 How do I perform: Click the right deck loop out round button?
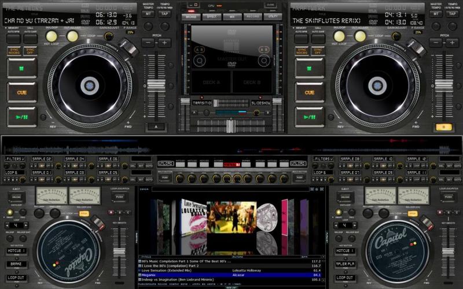[x=361, y=36]
